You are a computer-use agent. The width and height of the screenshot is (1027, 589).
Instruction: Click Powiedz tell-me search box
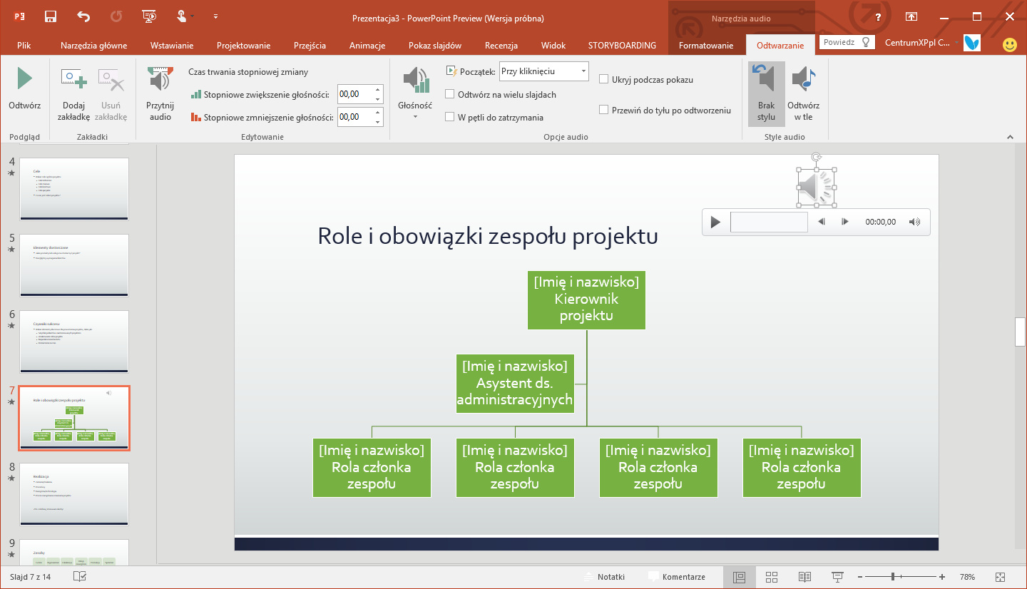[x=847, y=42]
